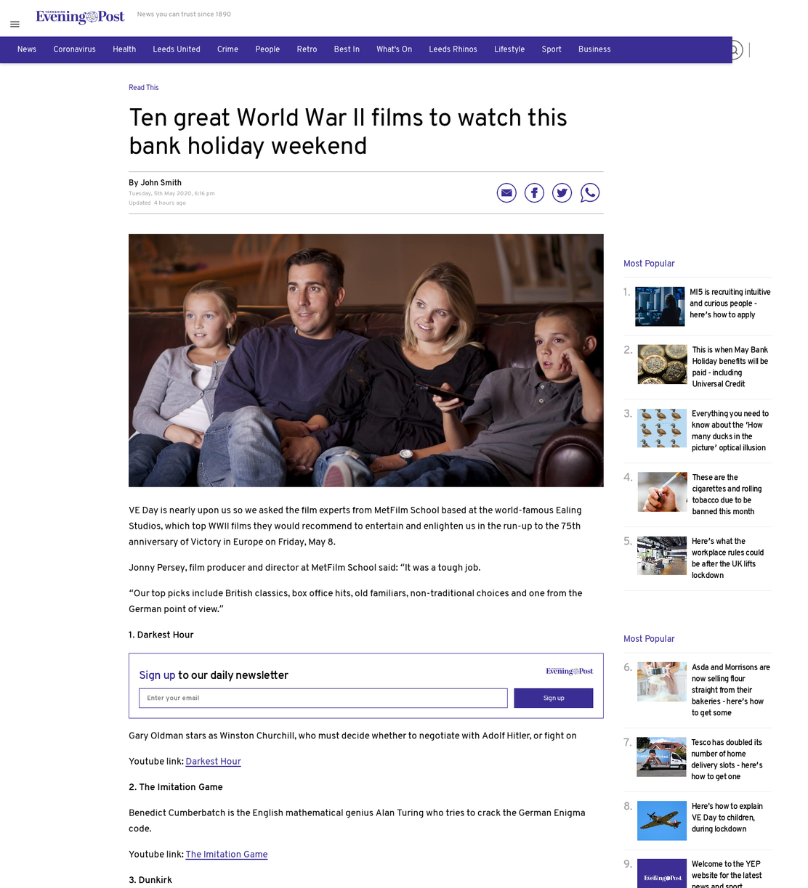Open The Imitation Game Youtube link
This screenshot has height=888, width=808.
pyautogui.click(x=227, y=855)
